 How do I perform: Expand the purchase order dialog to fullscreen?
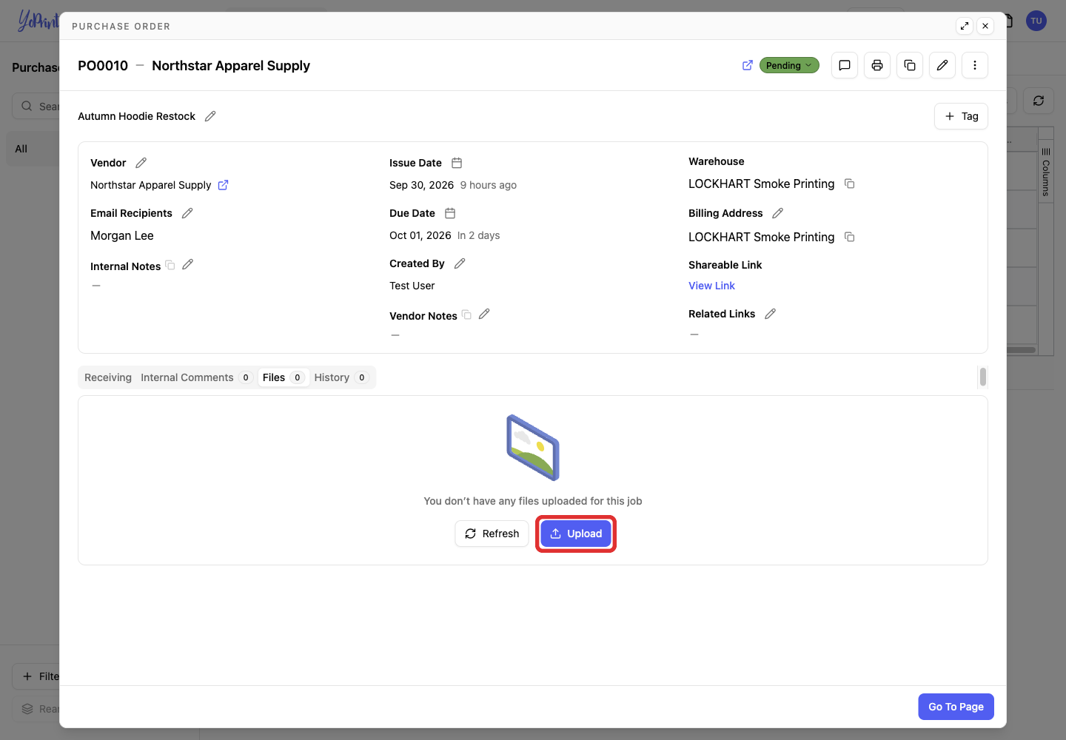(x=965, y=26)
